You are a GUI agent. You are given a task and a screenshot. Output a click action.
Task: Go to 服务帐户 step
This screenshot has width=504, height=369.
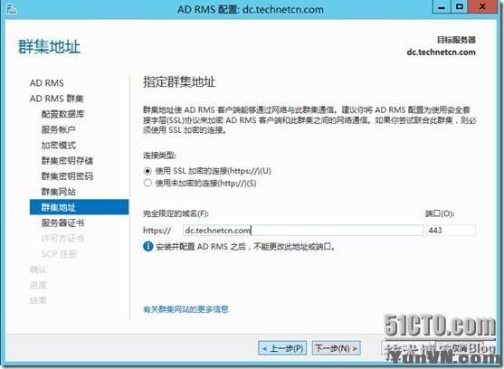(59, 129)
